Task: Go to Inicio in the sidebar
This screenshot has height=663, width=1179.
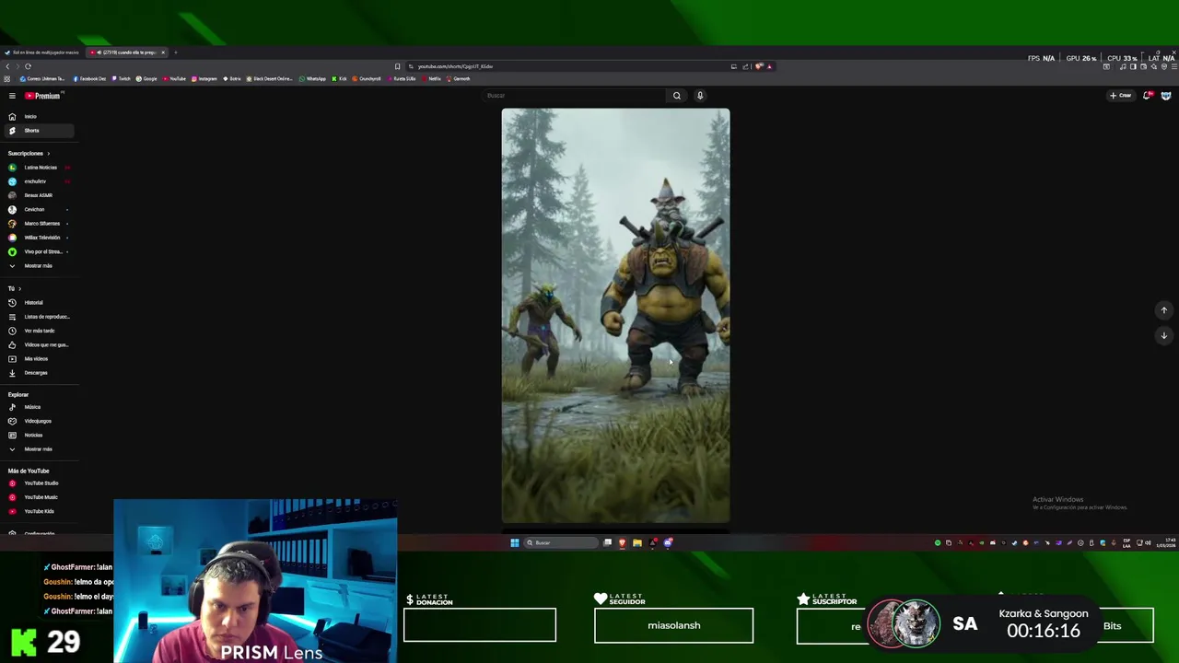Action: pyautogui.click(x=38, y=117)
